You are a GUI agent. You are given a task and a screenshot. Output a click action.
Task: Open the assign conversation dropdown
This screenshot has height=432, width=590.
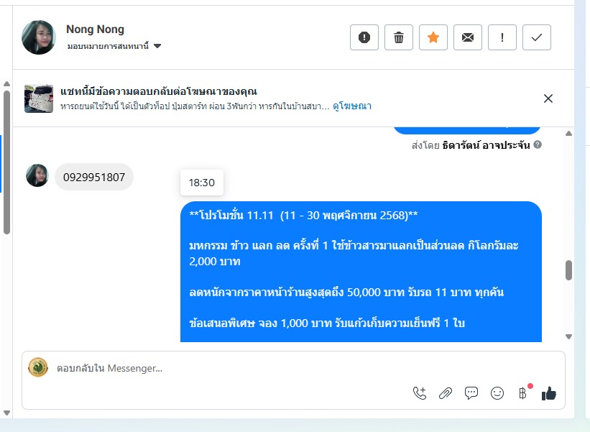[114, 46]
